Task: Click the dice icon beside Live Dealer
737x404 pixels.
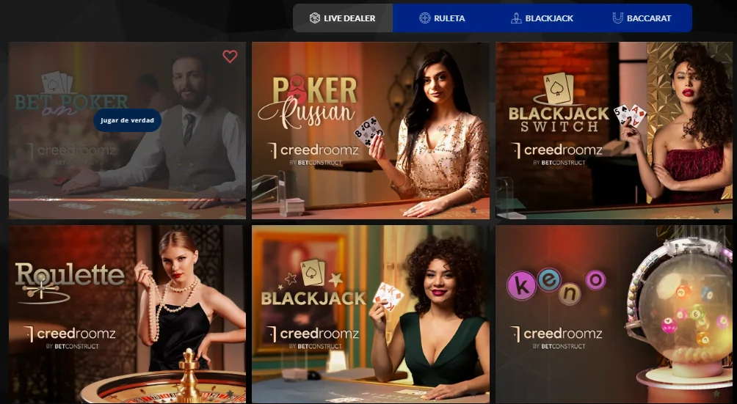Action: (314, 18)
